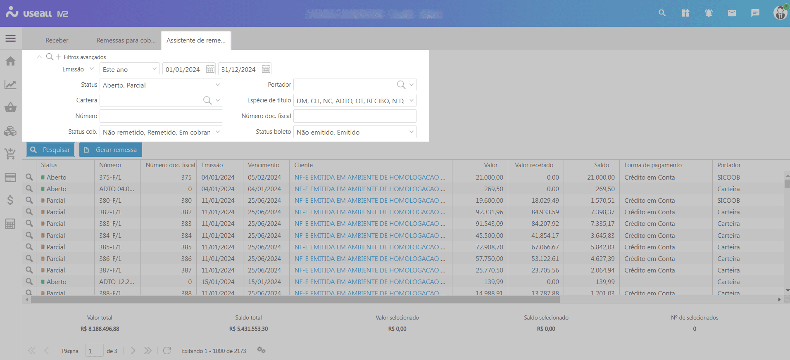Click the Pesquisar button

50,149
